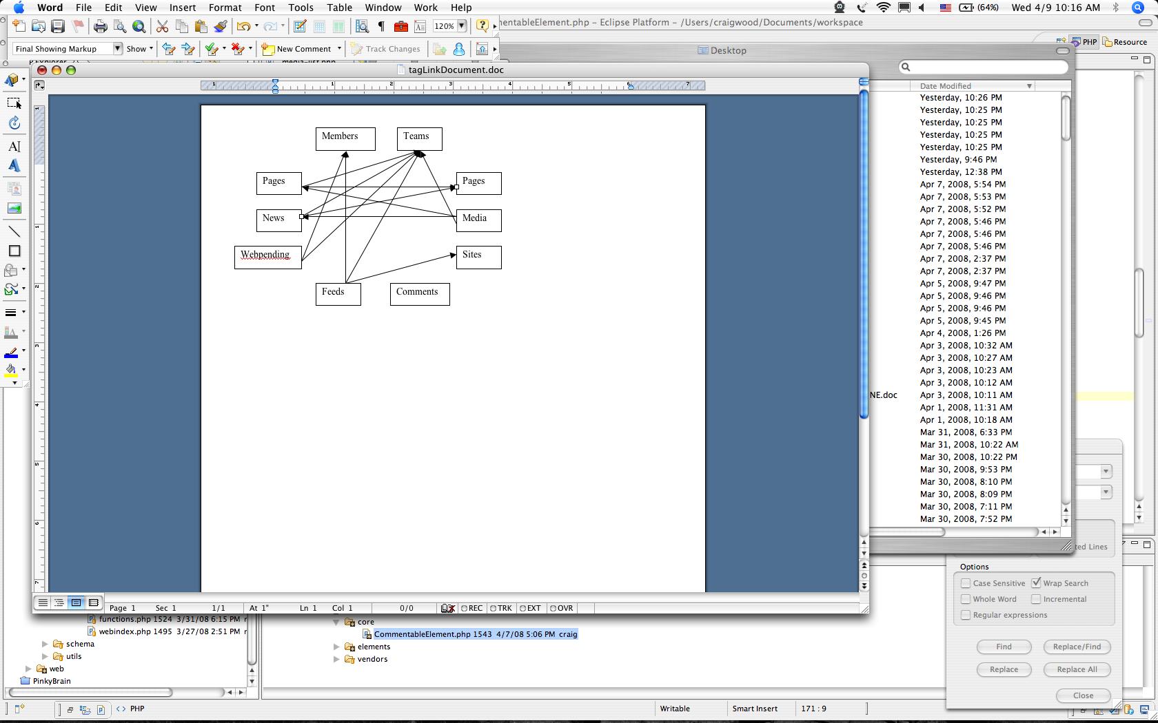Open the Format menu
This screenshot has width=1158, height=723.
pyautogui.click(x=225, y=8)
